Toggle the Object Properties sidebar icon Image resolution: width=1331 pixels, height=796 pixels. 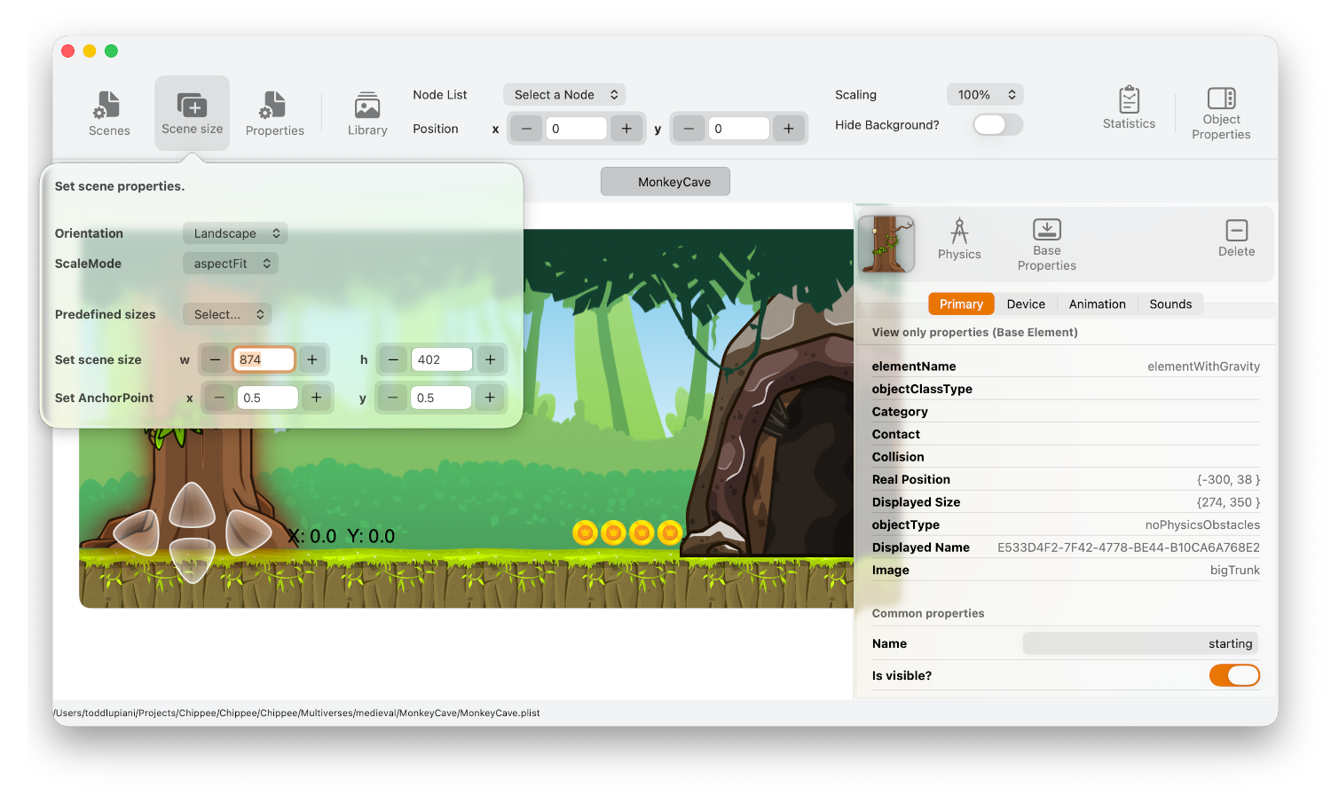pos(1221,113)
